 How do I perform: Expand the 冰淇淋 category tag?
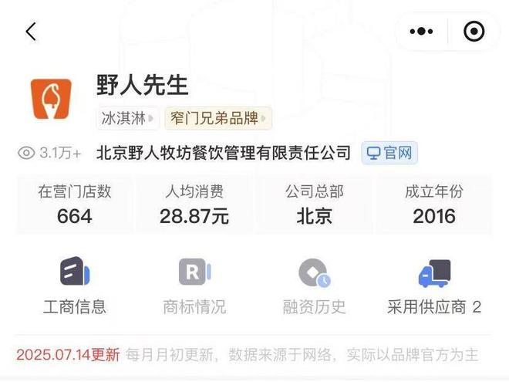coord(127,118)
